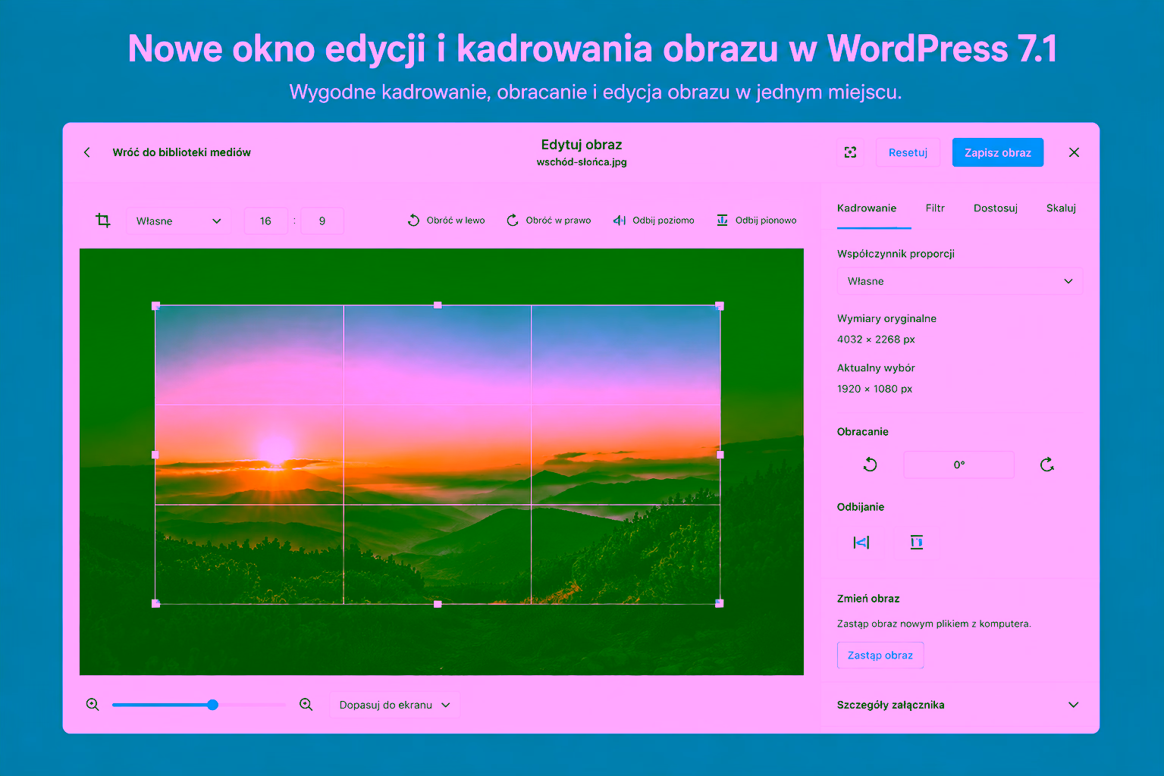Click the rotation angle field showing 0°

(958, 465)
